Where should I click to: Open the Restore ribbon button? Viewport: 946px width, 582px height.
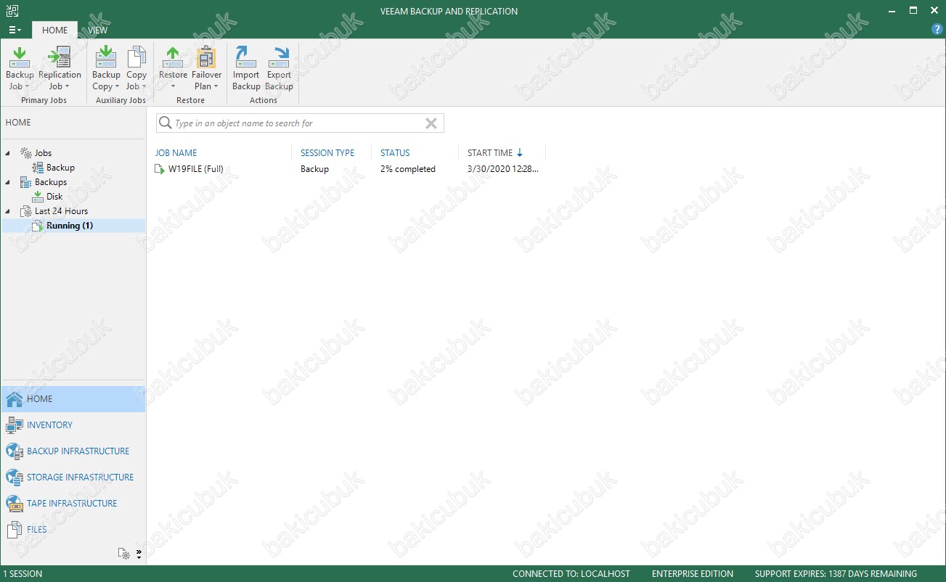[x=173, y=68]
